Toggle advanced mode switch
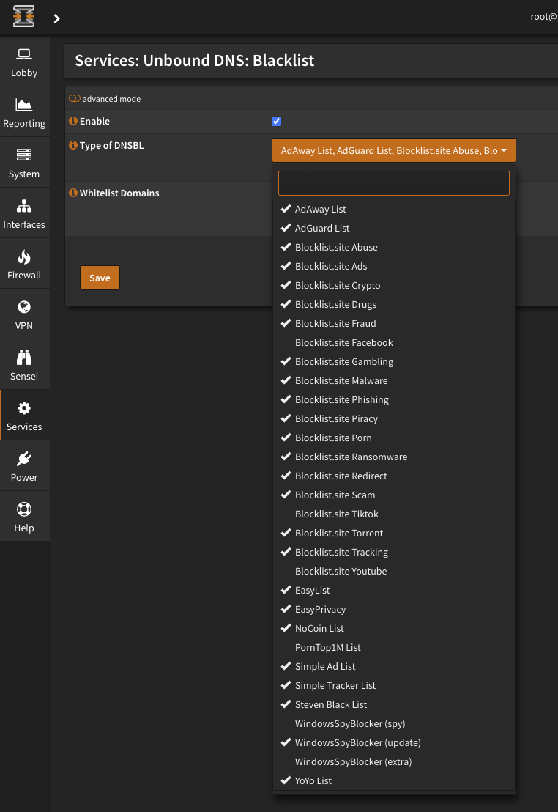Image resolution: width=558 pixels, height=812 pixels. pyautogui.click(x=75, y=99)
